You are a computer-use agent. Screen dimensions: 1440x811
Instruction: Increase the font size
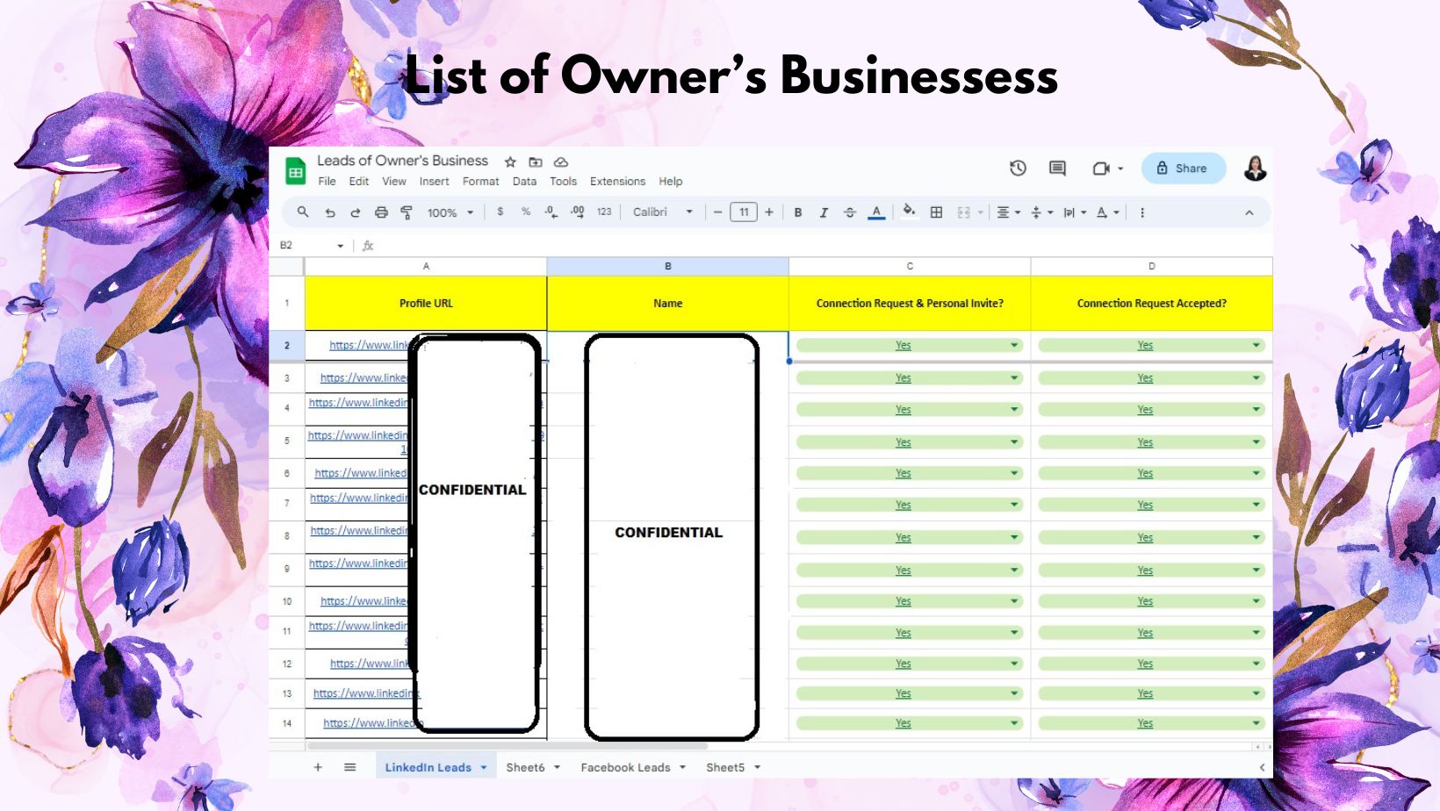click(769, 212)
